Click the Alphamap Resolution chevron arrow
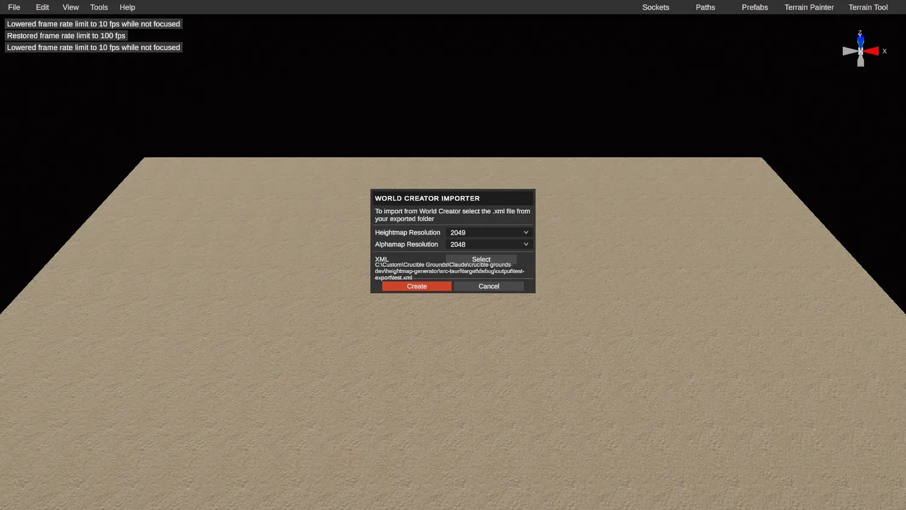The height and width of the screenshot is (510, 906). click(x=525, y=244)
